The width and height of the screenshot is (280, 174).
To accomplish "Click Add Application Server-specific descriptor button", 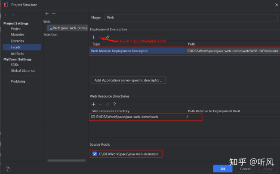I will (128, 80).
